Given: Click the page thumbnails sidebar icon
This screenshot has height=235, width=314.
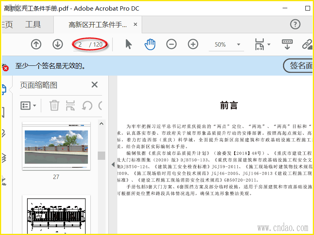Looking at the screenshot, I should (x=4, y=89).
